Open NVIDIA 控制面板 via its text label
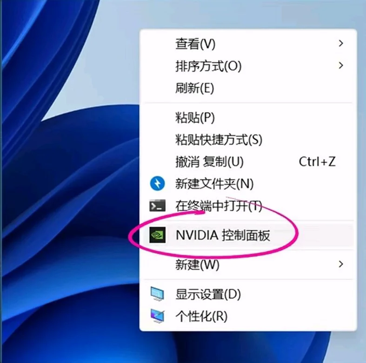This screenshot has height=363, width=366. point(223,235)
